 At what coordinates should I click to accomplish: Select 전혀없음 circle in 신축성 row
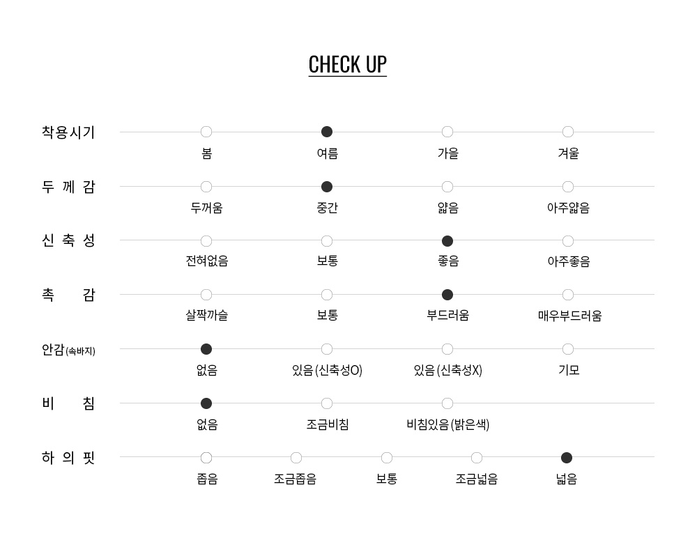click(206, 241)
